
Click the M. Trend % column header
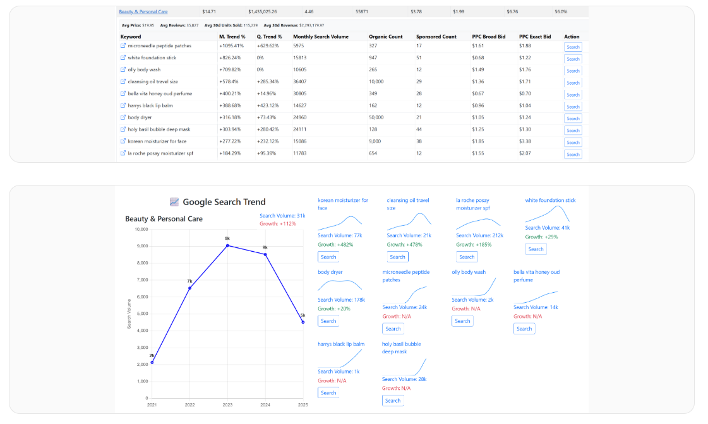tap(232, 37)
